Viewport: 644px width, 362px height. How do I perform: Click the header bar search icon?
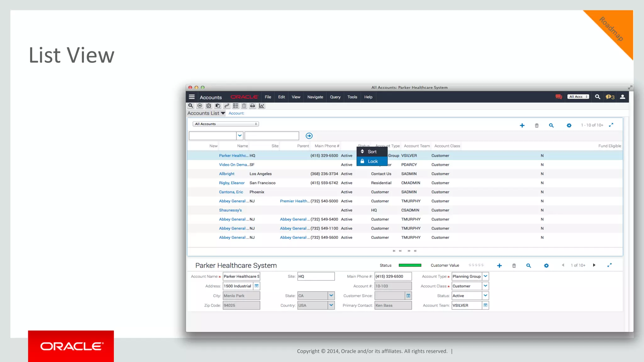pos(597,97)
